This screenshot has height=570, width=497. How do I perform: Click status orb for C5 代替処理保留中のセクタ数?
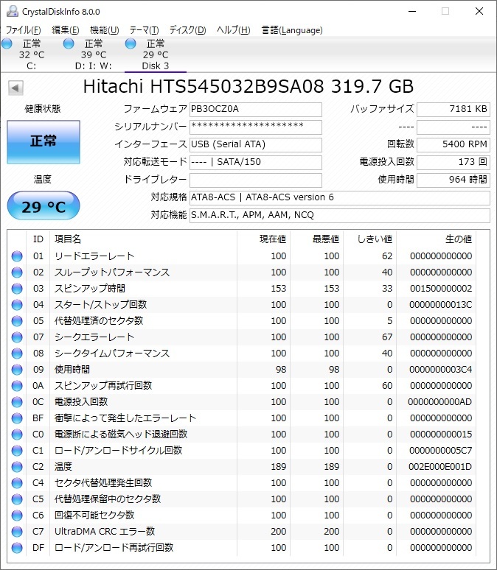coord(17,499)
